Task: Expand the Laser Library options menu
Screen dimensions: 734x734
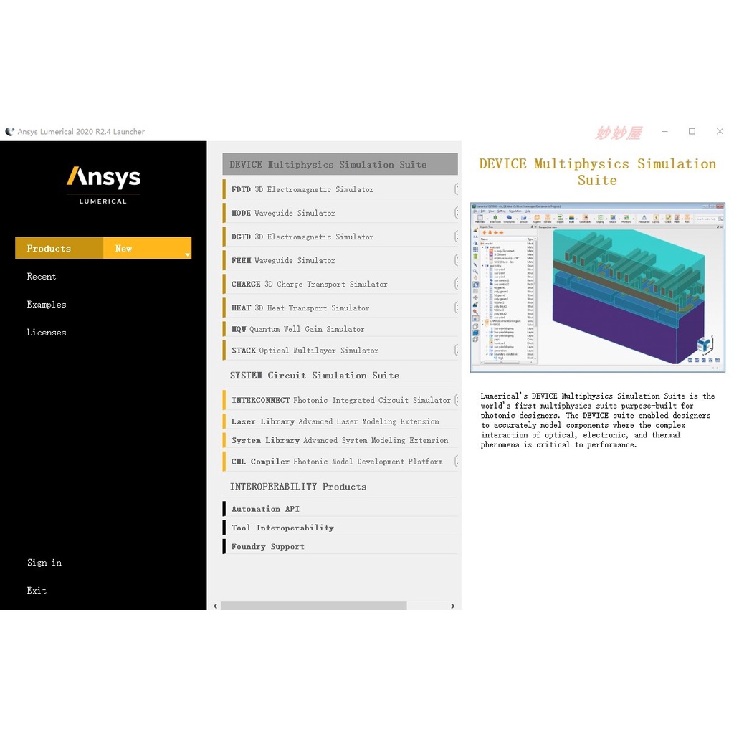Action: [x=457, y=421]
